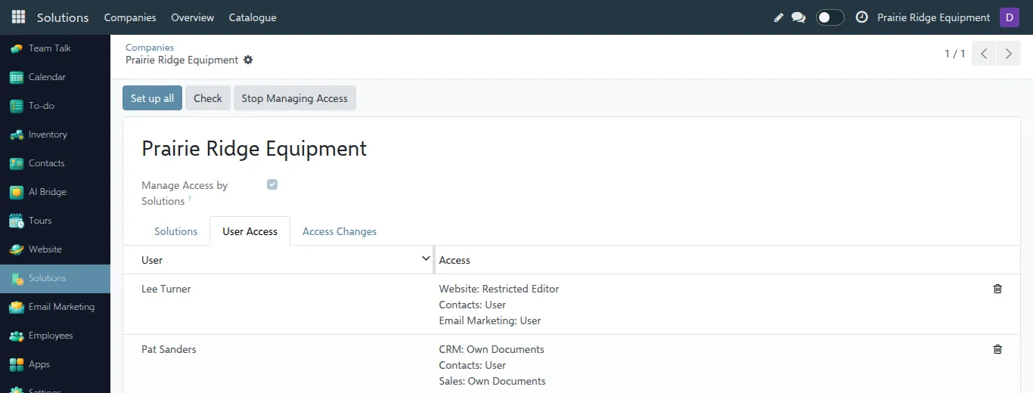Open Employees app in sidebar
The image size is (1033, 393).
tap(55, 336)
